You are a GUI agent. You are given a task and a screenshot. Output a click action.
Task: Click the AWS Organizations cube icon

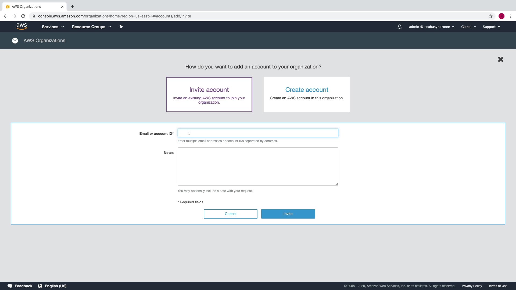pos(15,41)
